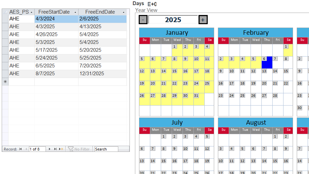This screenshot has height=174, width=309.
Task: Open FreeEndDate column dropdown arrow
Action: (x=123, y=12)
